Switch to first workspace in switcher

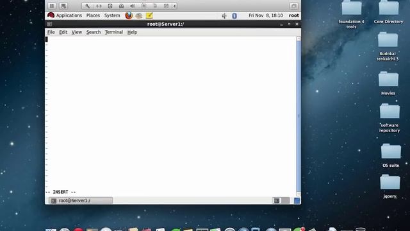pos(277,201)
